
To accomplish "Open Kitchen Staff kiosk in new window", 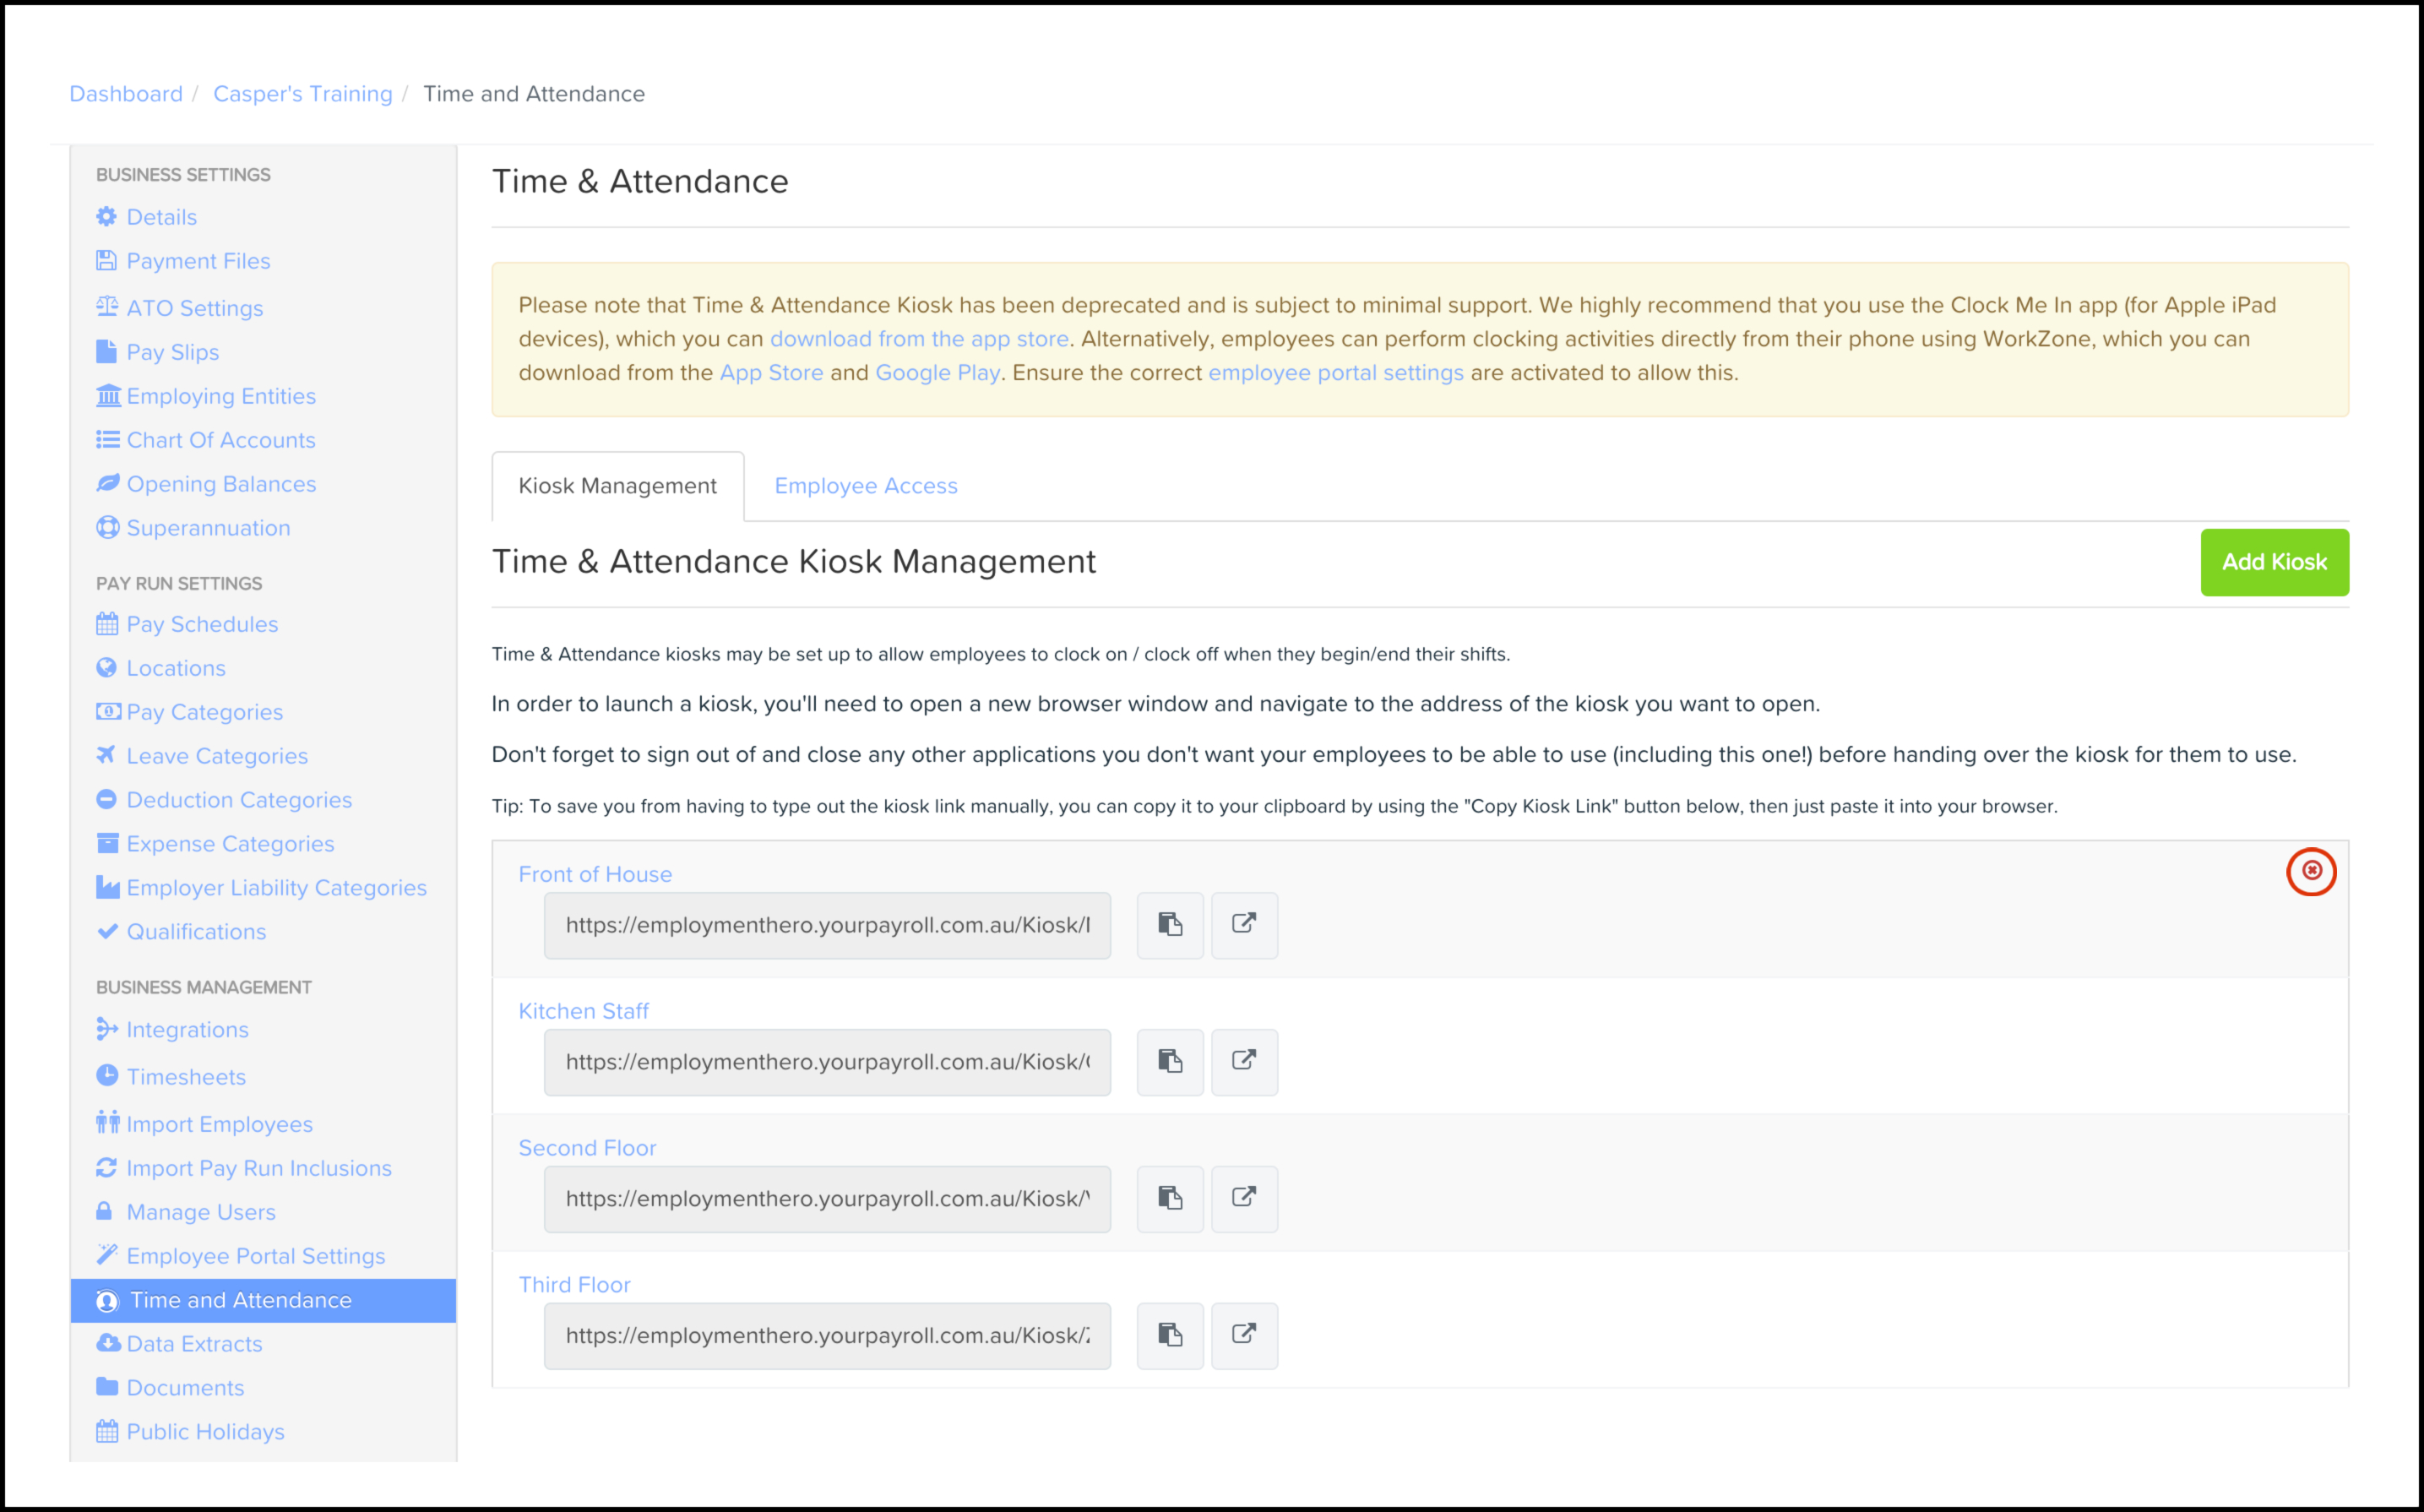I will (1243, 1062).
